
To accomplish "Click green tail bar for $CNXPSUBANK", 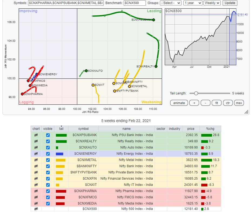I will (61, 135).
